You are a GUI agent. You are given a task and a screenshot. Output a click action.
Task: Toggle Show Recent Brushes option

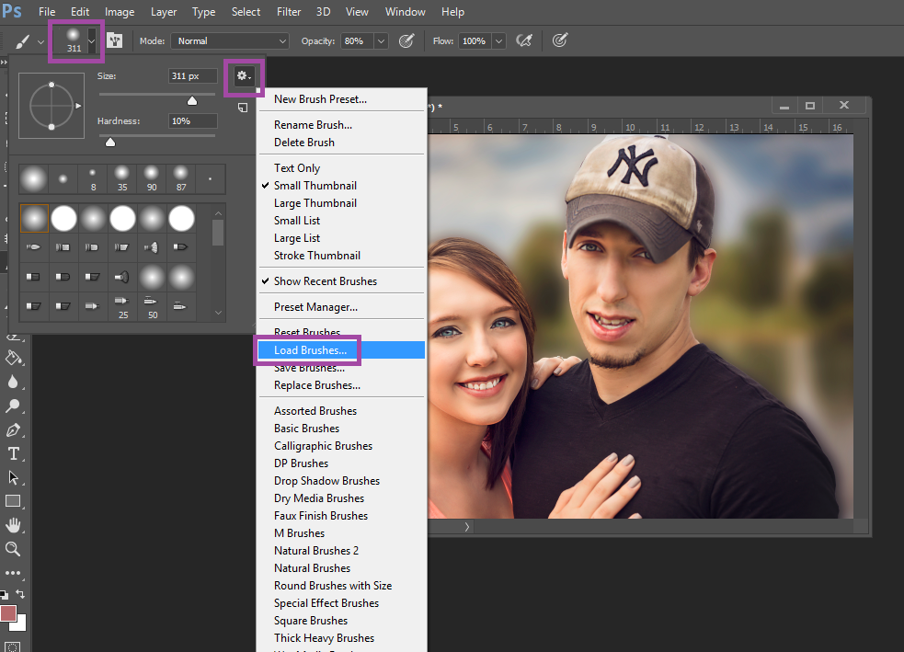(x=325, y=281)
